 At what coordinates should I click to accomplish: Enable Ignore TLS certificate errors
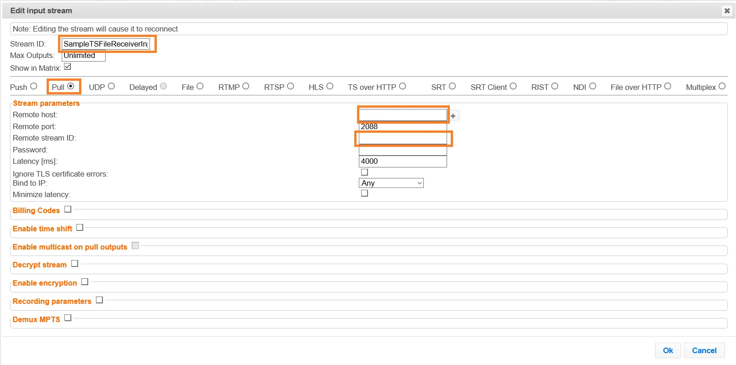(x=364, y=172)
